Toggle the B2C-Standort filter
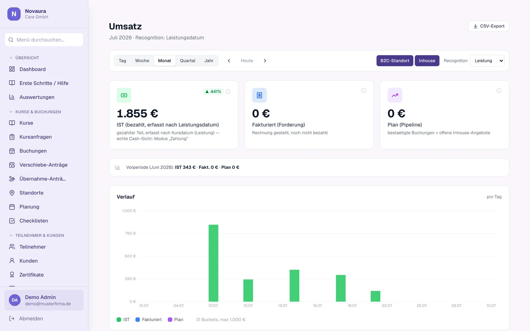The width and height of the screenshot is (530, 331). pos(395,61)
